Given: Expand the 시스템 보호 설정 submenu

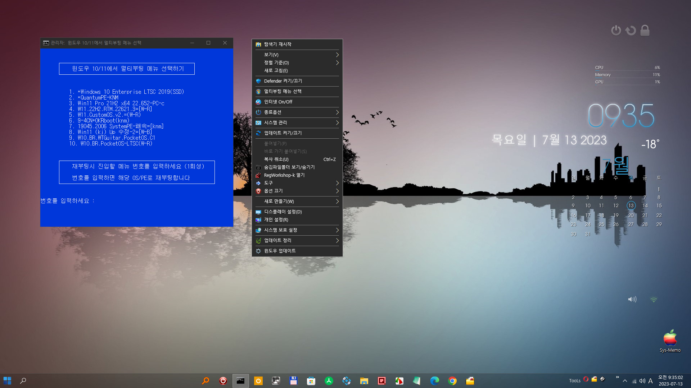Looking at the screenshot, I should pos(297,230).
